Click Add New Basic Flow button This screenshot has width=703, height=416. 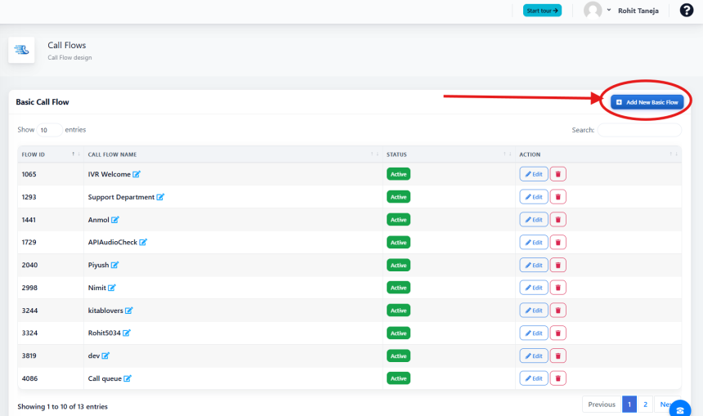pos(647,102)
